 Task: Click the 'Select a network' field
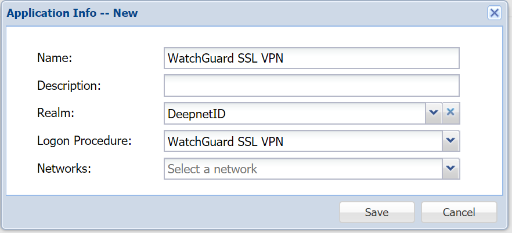303,169
